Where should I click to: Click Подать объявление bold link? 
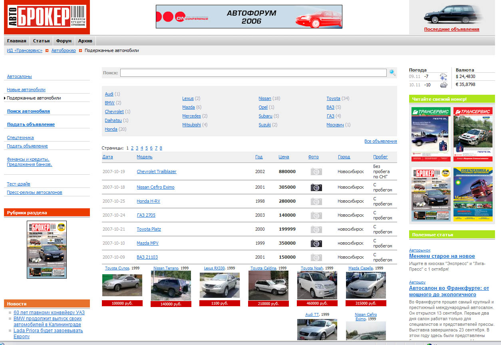[31, 124]
